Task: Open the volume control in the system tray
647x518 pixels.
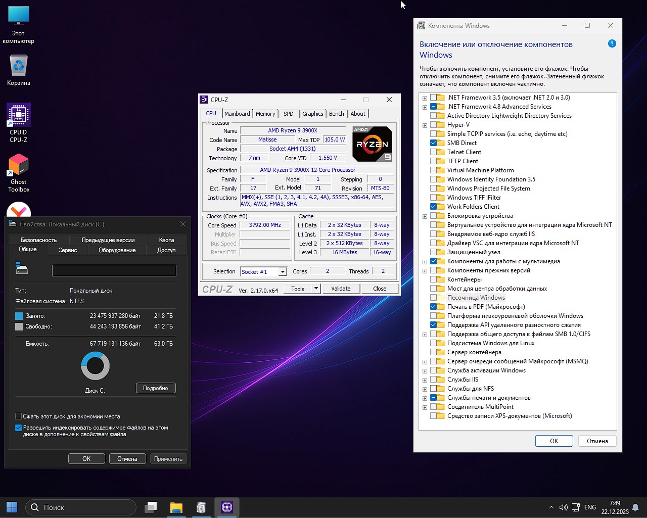Action: pos(563,507)
